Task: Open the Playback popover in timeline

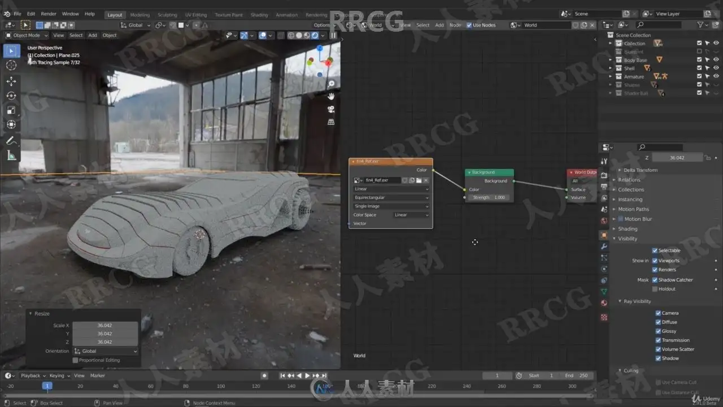Action: (x=33, y=375)
